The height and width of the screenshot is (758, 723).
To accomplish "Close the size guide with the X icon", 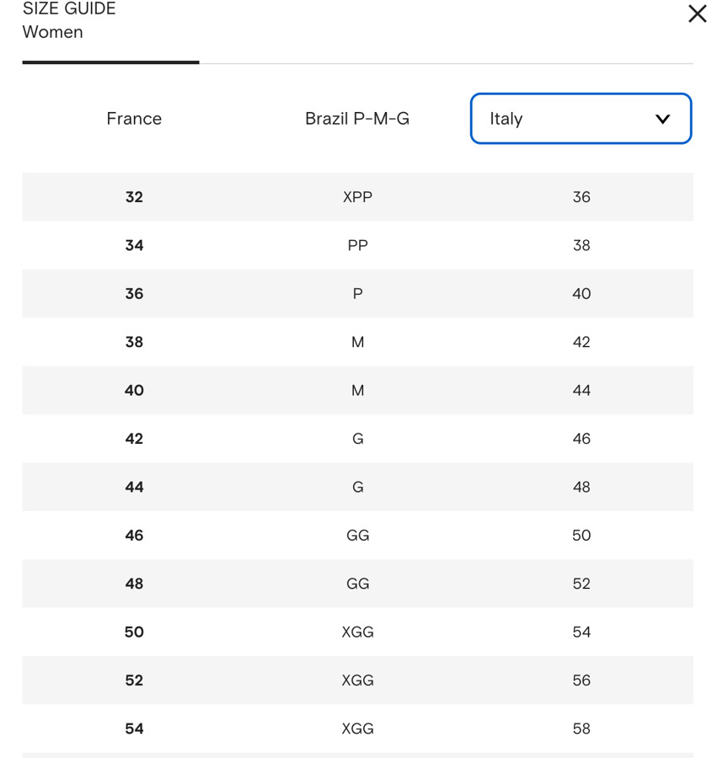I will (697, 13).
